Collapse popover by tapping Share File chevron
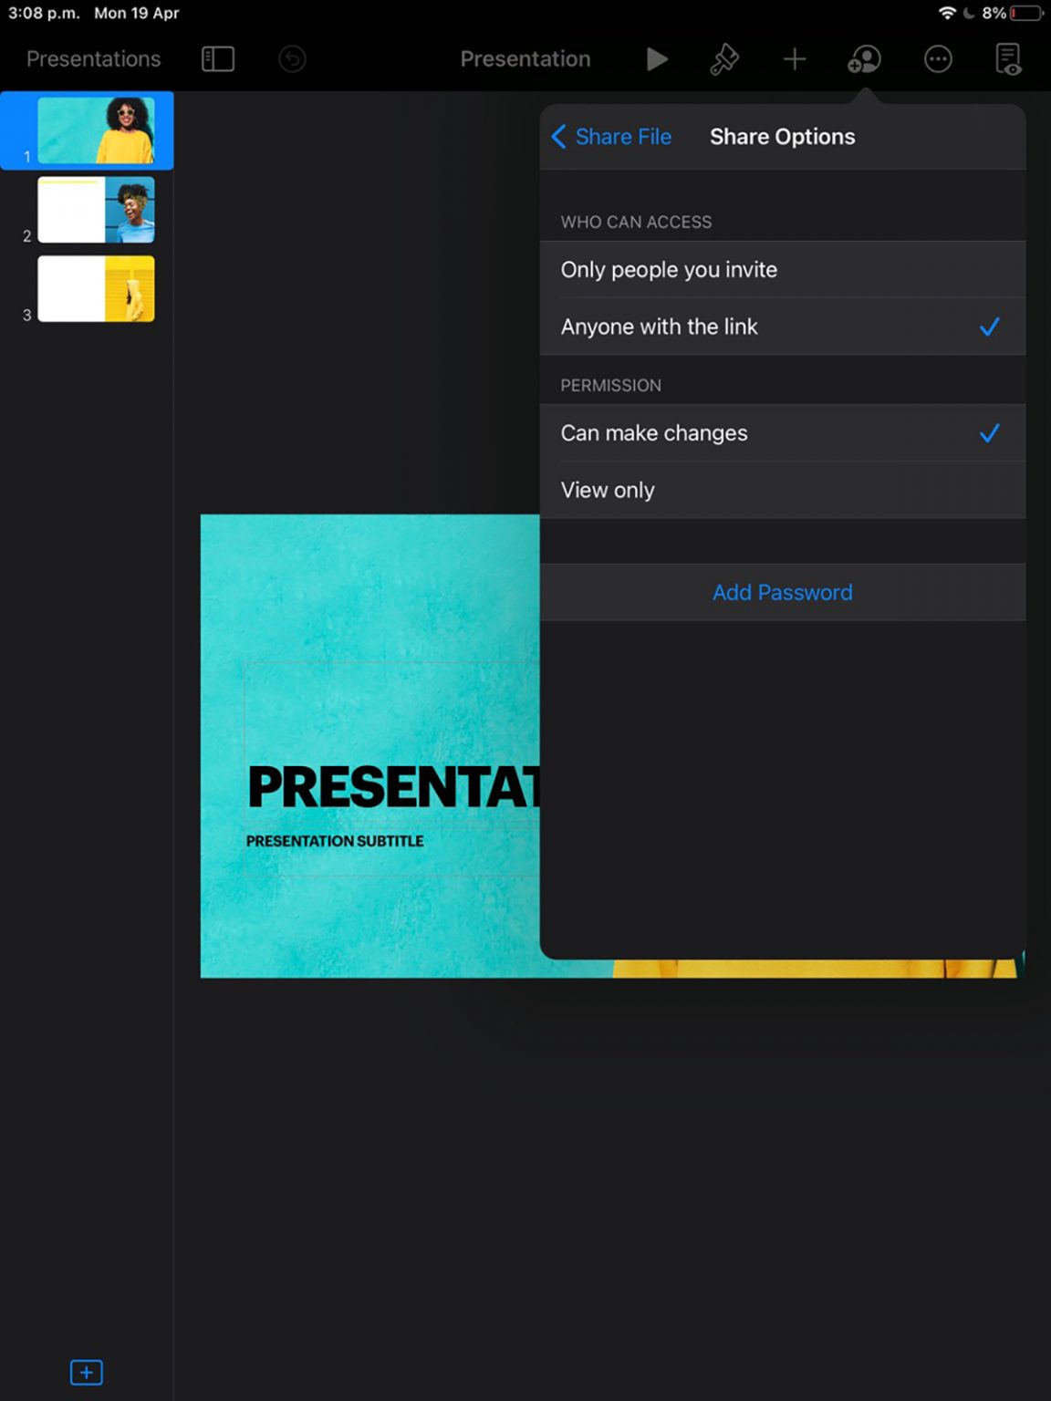Viewport: 1051px width, 1401px height. (x=558, y=136)
